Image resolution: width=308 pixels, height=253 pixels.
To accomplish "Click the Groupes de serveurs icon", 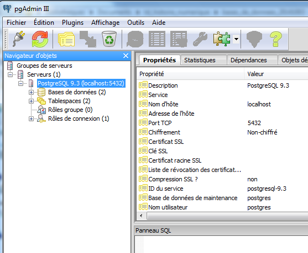I will click(x=10, y=66).
